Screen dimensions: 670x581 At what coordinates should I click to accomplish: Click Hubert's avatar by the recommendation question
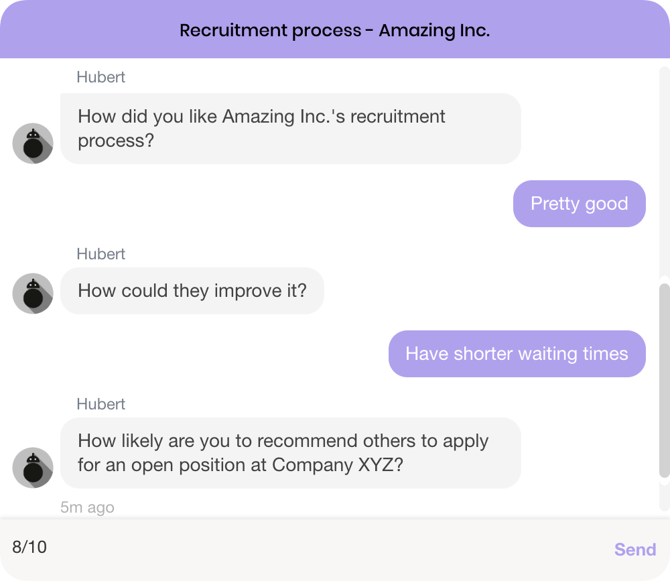pyautogui.click(x=32, y=468)
